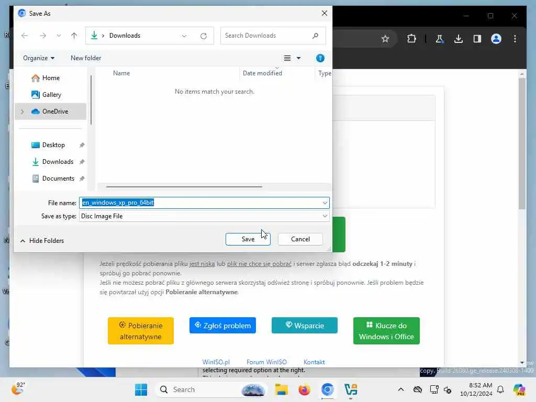The width and height of the screenshot is (536, 402).
Task: Click pin icon beside Documents
Action: (x=82, y=178)
